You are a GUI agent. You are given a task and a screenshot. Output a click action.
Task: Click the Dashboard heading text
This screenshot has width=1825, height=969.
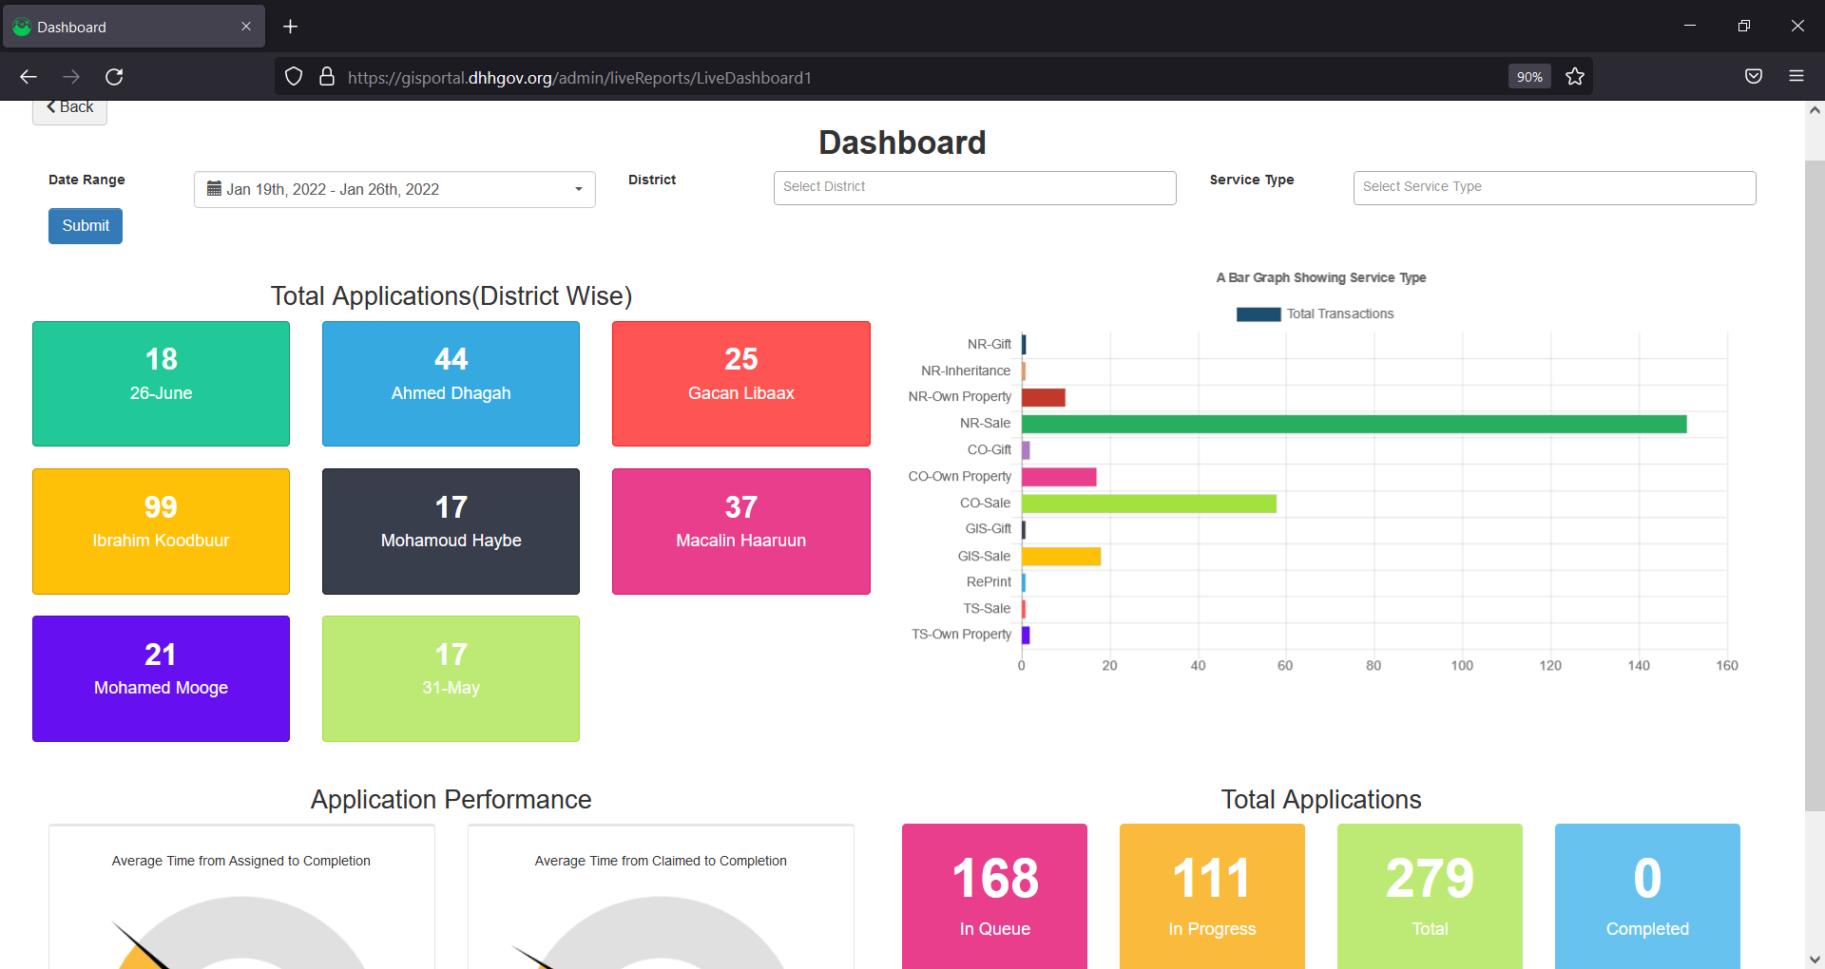(902, 142)
